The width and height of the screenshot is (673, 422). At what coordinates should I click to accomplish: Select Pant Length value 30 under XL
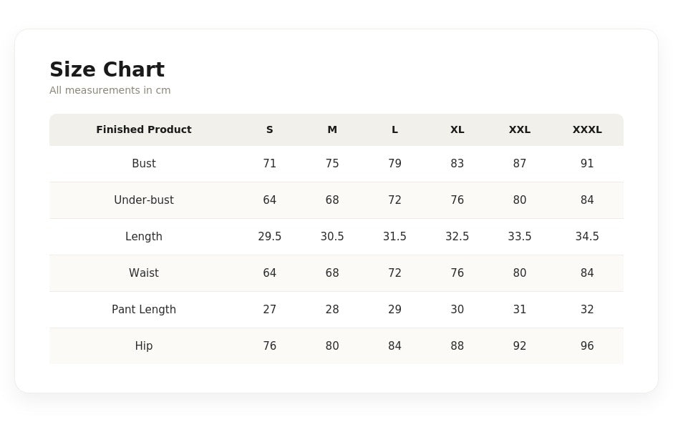point(457,309)
